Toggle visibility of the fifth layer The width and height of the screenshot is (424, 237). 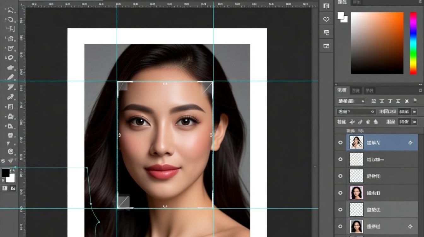[x=340, y=210]
